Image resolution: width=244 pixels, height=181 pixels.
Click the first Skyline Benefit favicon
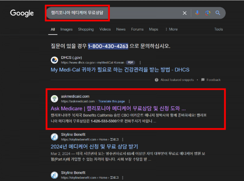(54, 137)
